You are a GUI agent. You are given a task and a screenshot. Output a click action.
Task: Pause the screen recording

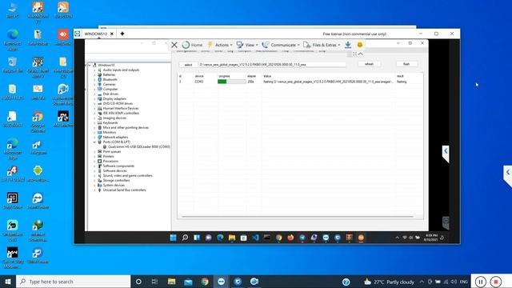click(x=480, y=282)
